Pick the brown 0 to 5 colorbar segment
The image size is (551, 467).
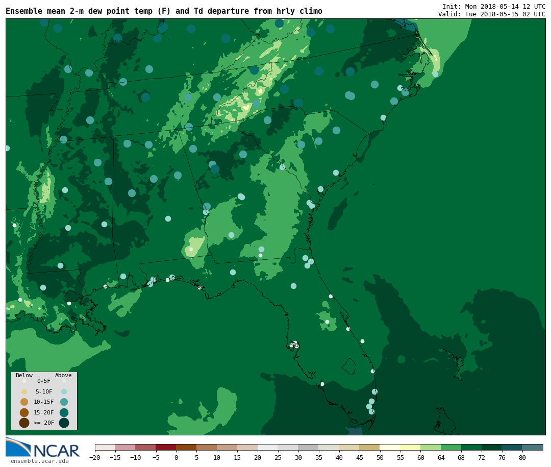coord(187,447)
